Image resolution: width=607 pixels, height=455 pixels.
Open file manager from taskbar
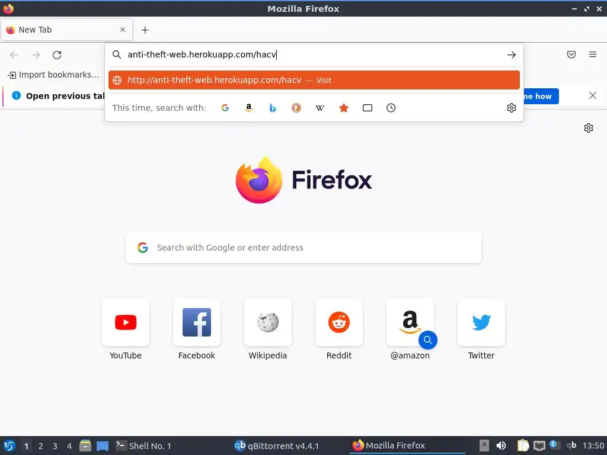[85, 446]
